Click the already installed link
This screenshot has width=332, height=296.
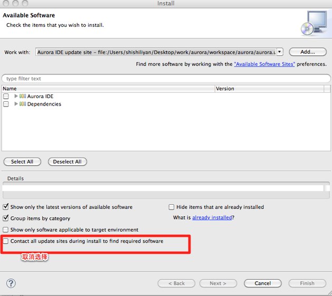point(212,218)
